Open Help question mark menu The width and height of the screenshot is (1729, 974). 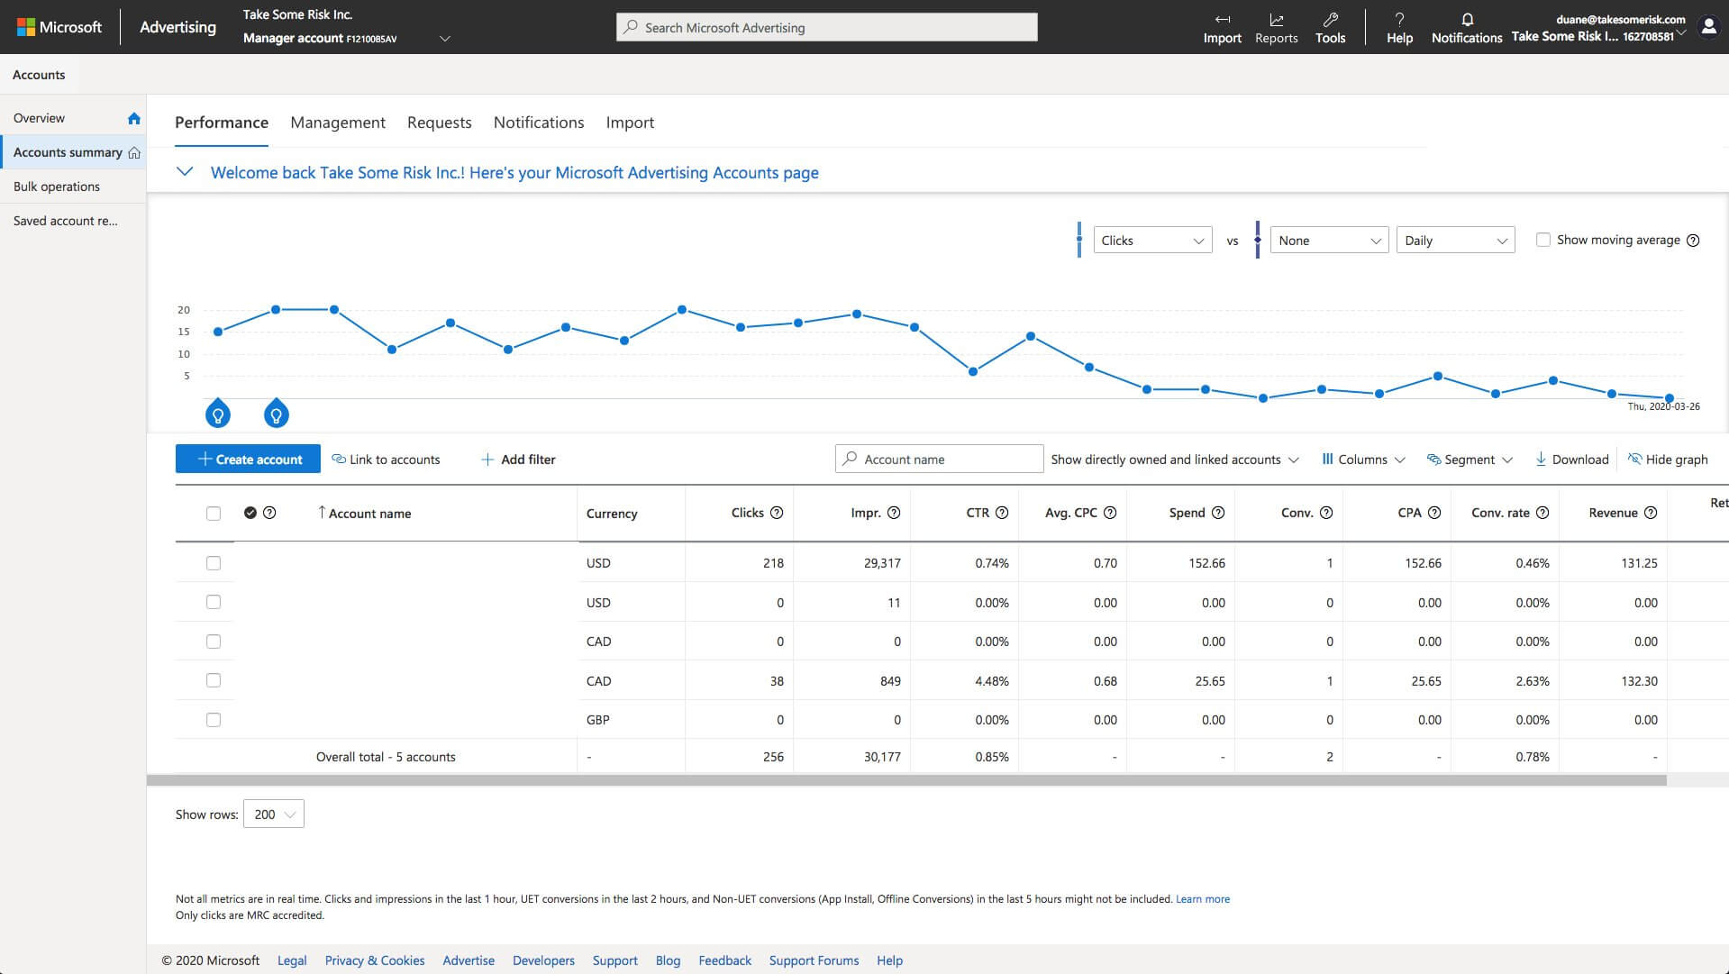click(x=1399, y=28)
